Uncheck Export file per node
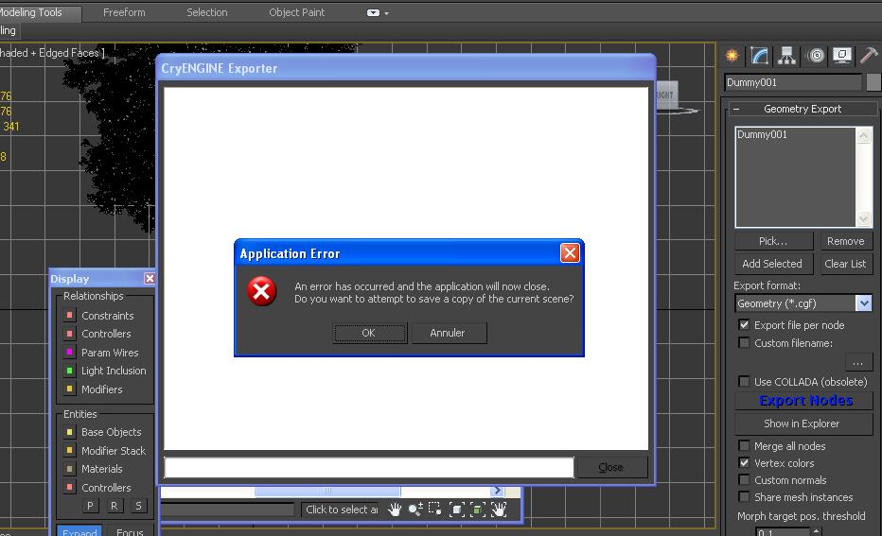Screen dimensions: 882x536 pyautogui.click(x=744, y=325)
